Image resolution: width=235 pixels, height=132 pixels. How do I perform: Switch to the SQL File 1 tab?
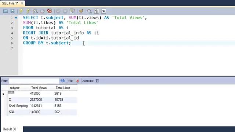pos(10,3)
